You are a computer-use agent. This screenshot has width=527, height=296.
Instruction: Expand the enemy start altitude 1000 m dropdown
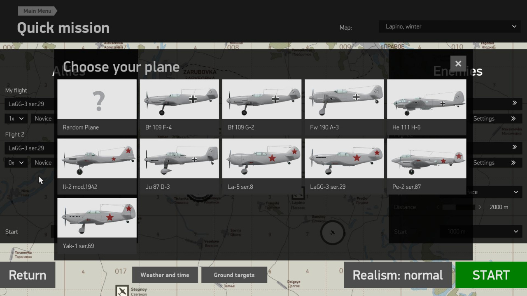pyautogui.click(x=481, y=231)
